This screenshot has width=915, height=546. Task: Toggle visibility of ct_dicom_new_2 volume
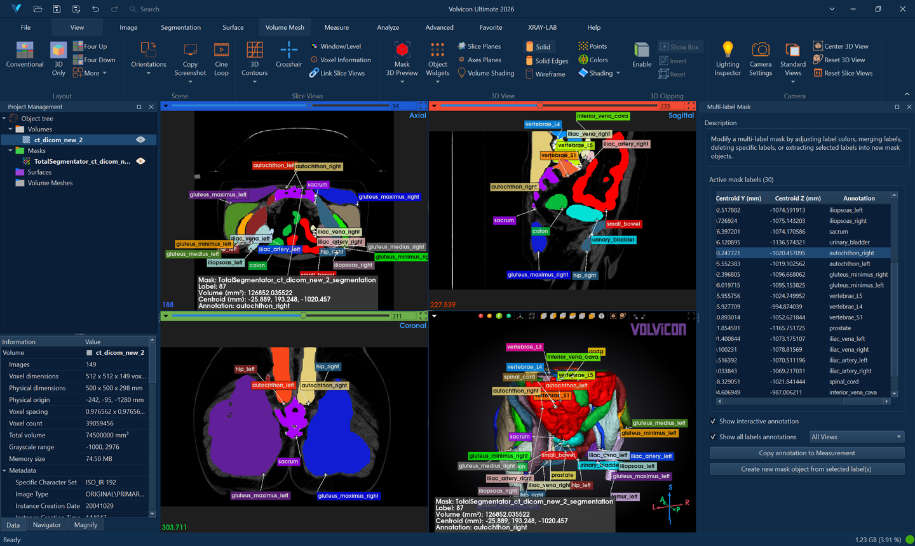point(141,140)
